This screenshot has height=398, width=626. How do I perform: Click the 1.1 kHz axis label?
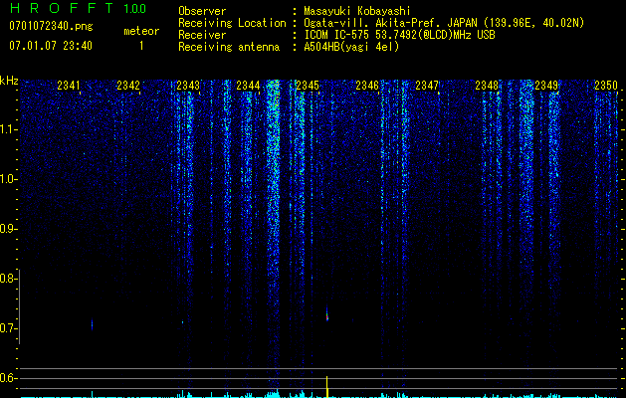pos(8,129)
